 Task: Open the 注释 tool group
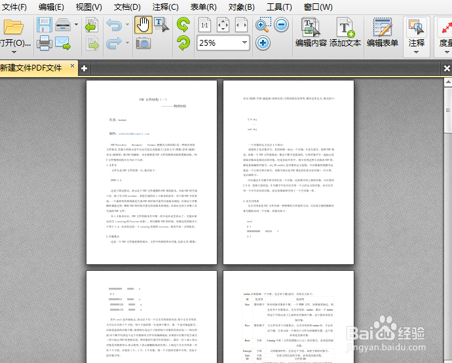pyautogui.click(x=416, y=32)
